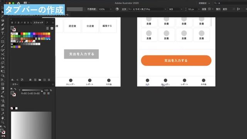The height and width of the screenshot is (139, 247).
Task: Click the 不透明度 label link
Action: point(91,9)
